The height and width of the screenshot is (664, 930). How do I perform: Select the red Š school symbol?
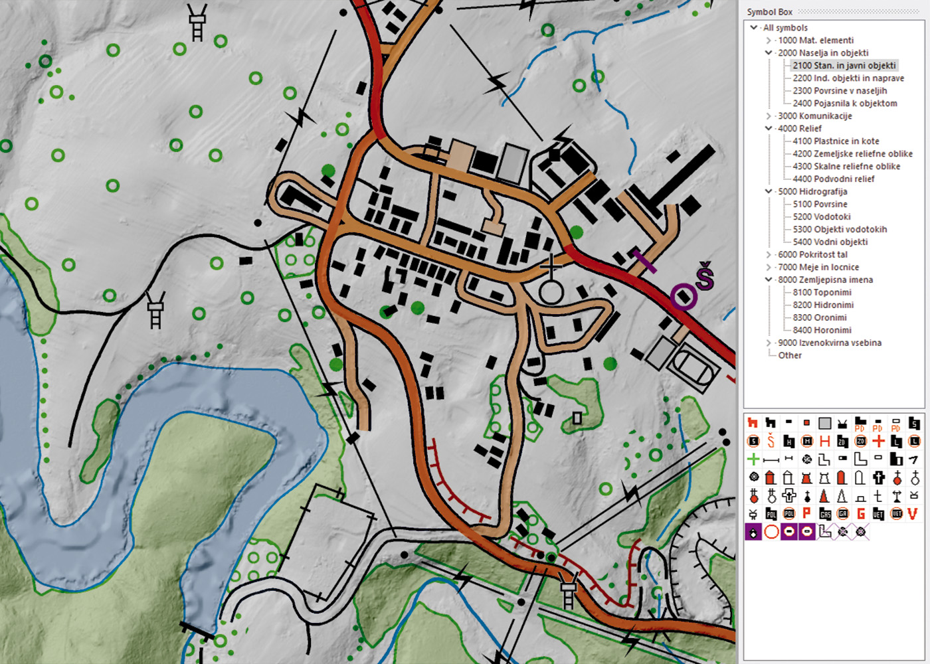pyautogui.click(x=771, y=441)
